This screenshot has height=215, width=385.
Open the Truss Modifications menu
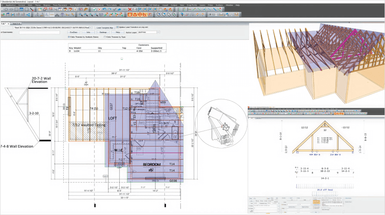pyautogui.click(x=78, y=5)
